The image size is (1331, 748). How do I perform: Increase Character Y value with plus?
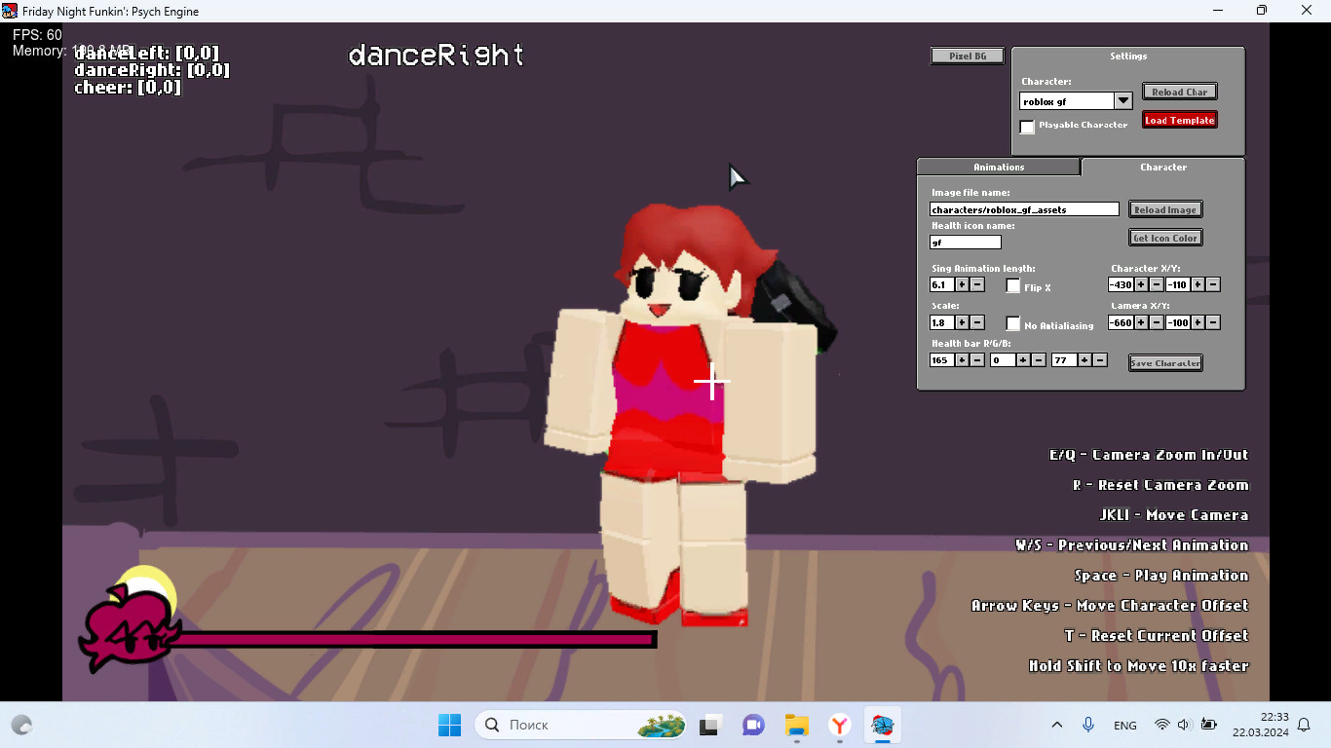point(1198,284)
